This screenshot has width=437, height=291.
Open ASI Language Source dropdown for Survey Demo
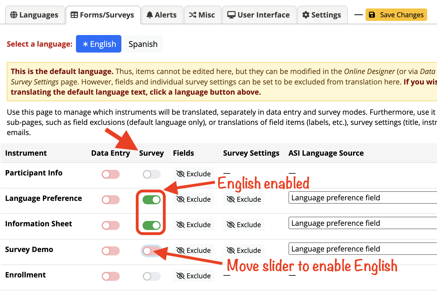(x=363, y=249)
